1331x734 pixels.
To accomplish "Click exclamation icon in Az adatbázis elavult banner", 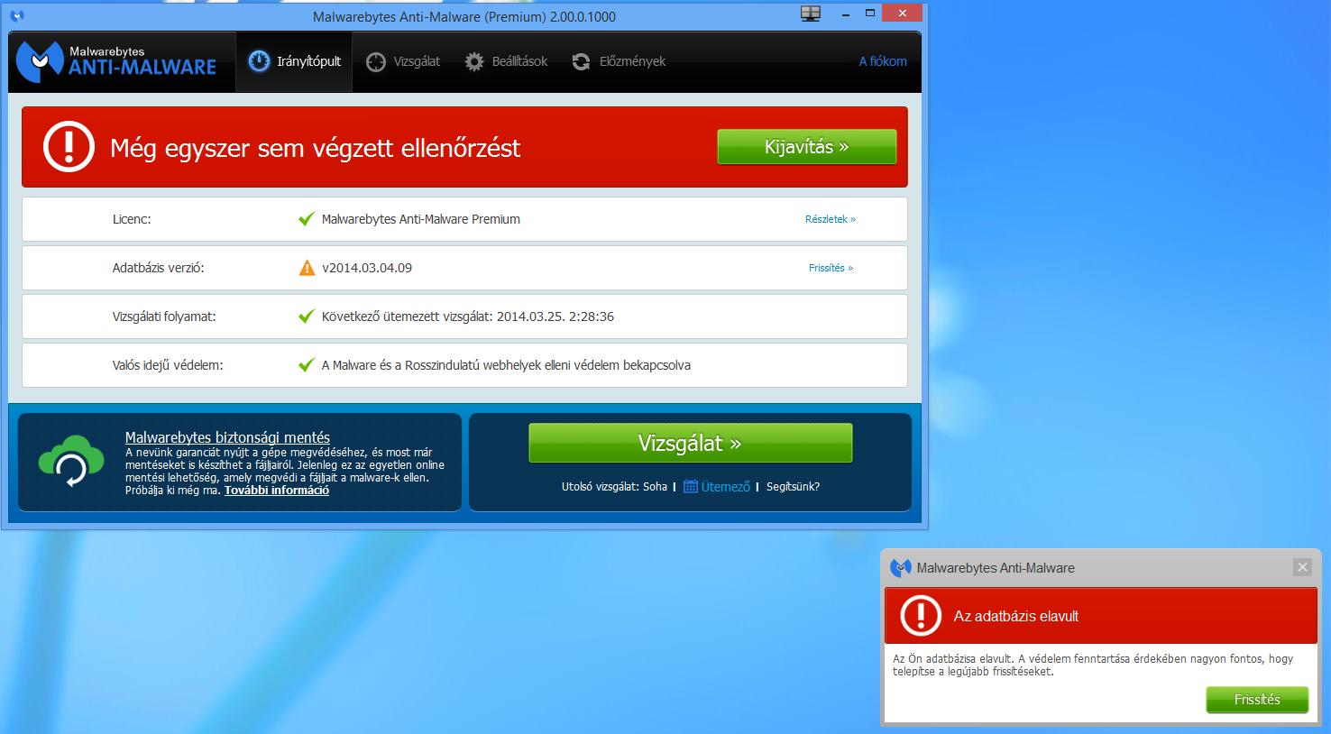I will coord(921,616).
